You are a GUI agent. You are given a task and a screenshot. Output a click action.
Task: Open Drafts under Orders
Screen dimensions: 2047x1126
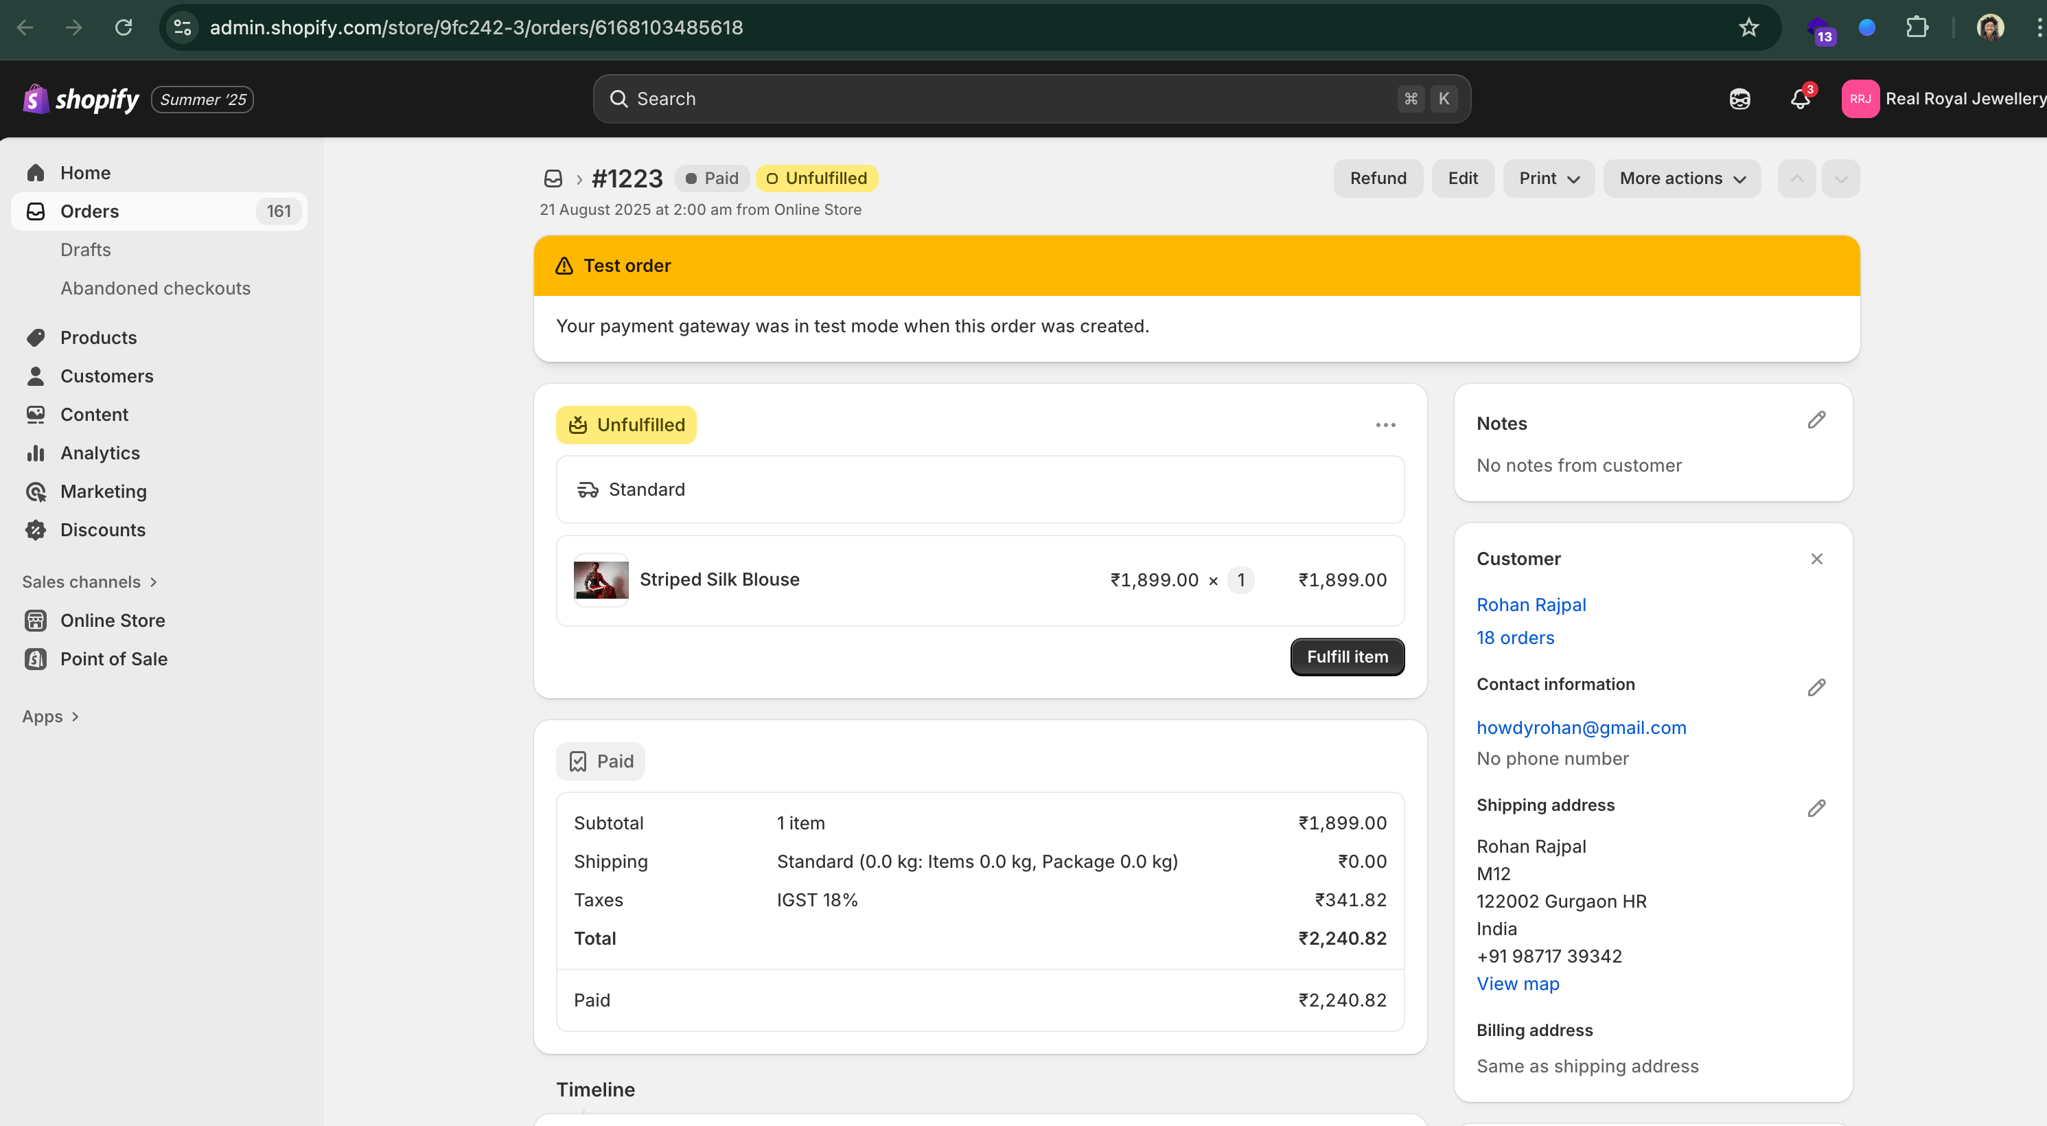point(86,249)
